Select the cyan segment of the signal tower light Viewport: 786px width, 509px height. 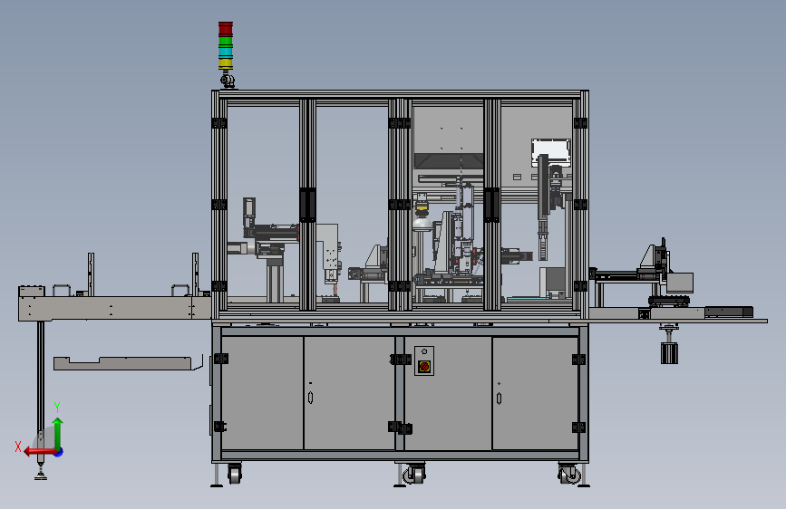coord(226,53)
